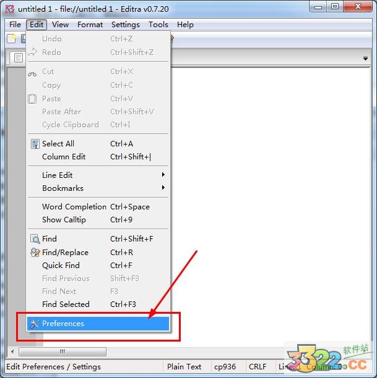Click the horizontal scrollbar thumb
This screenshot has width=377, height=378.
pos(63,351)
